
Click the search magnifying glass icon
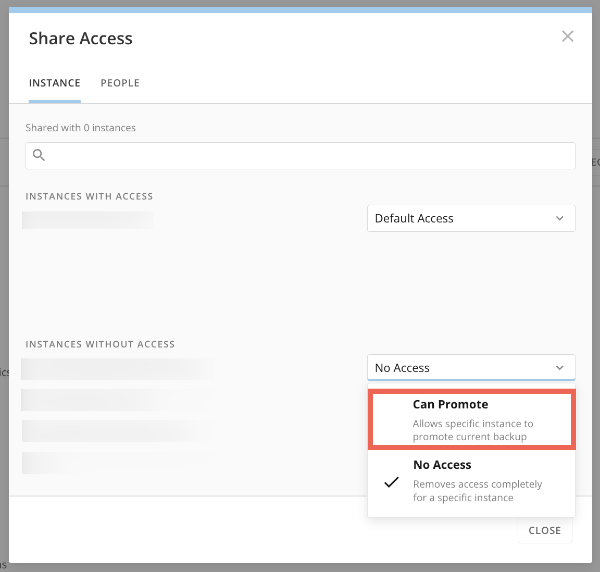point(39,155)
